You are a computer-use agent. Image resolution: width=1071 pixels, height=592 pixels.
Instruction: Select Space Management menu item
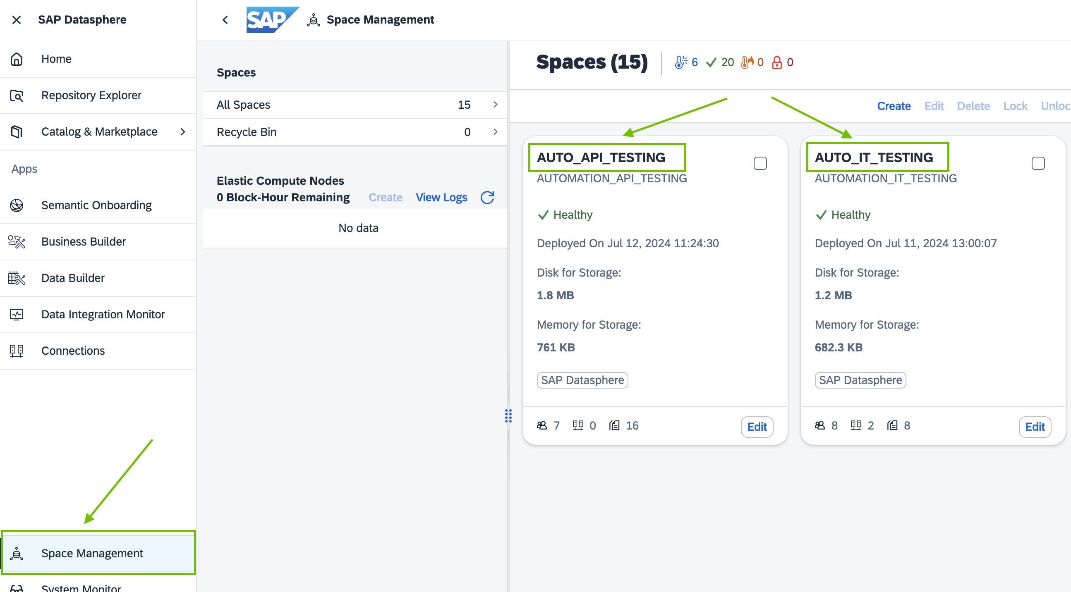click(92, 553)
